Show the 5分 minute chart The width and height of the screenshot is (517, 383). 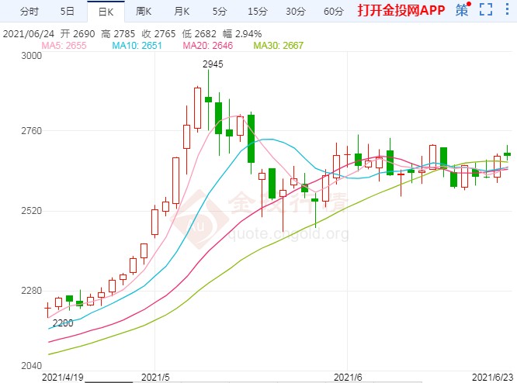(x=219, y=11)
